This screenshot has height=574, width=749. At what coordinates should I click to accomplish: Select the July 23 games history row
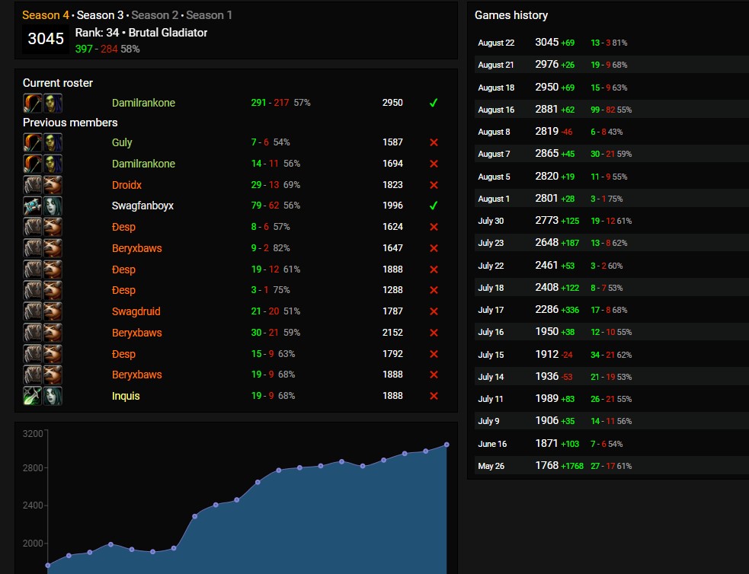(x=611, y=243)
